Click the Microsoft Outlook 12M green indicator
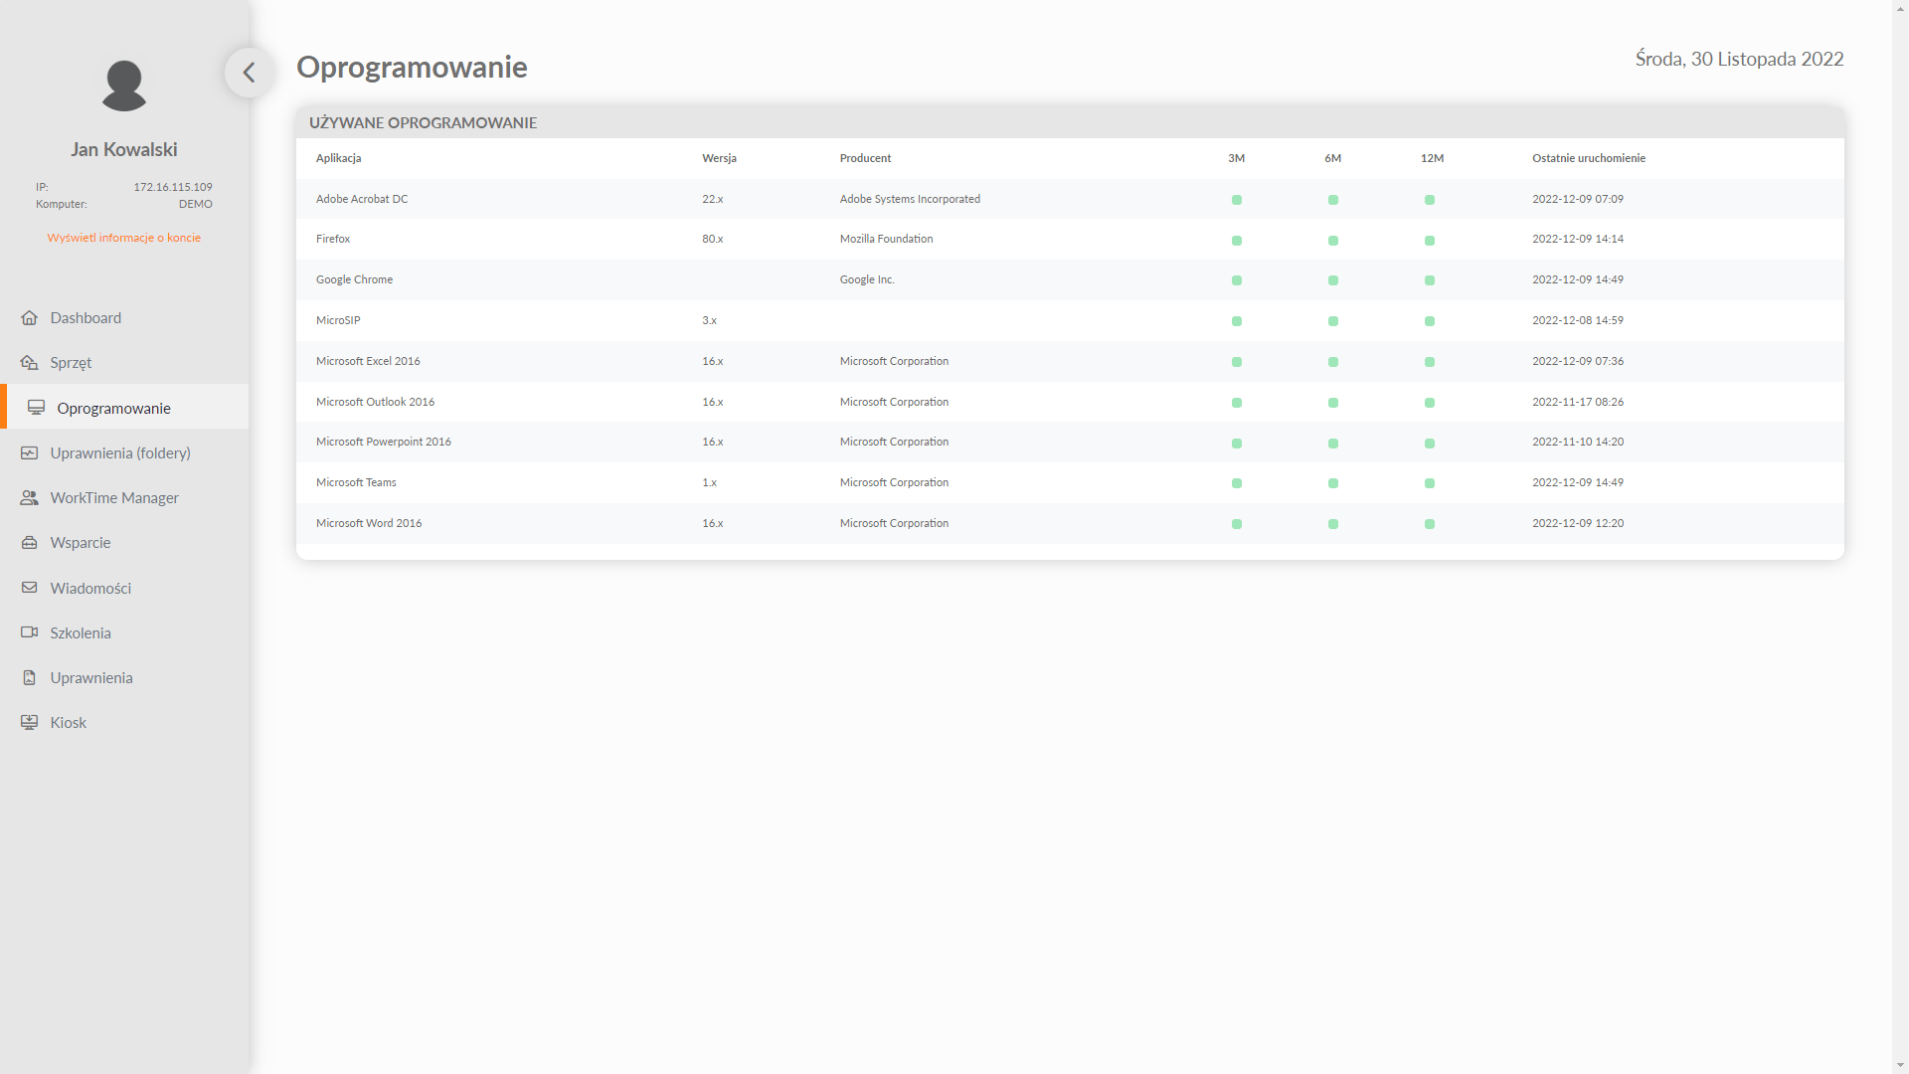The height and width of the screenshot is (1074, 1909). click(1430, 403)
